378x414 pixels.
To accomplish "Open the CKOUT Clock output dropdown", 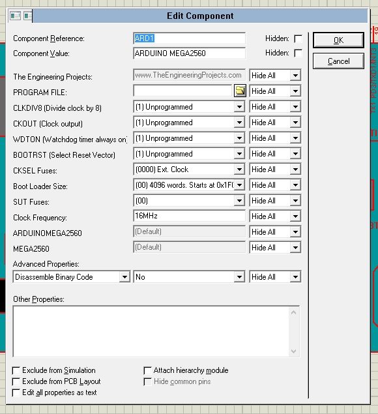I will (x=239, y=123).
